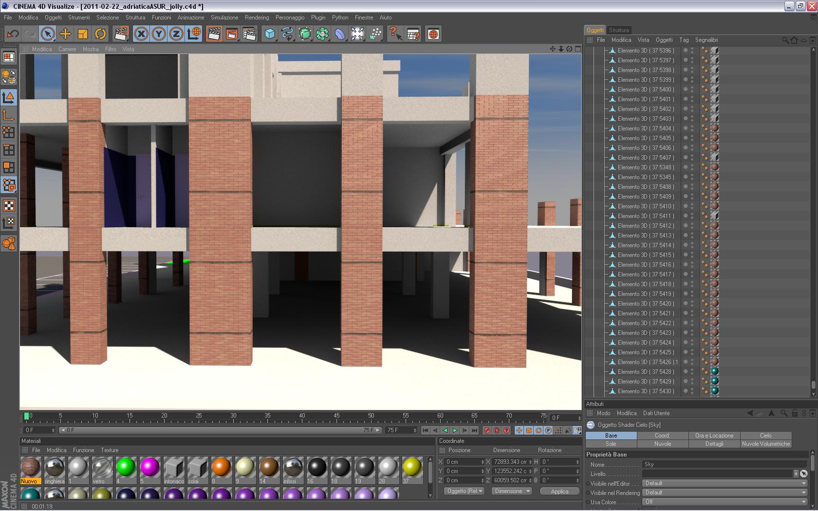Toggle autokeying red button

tap(497, 430)
